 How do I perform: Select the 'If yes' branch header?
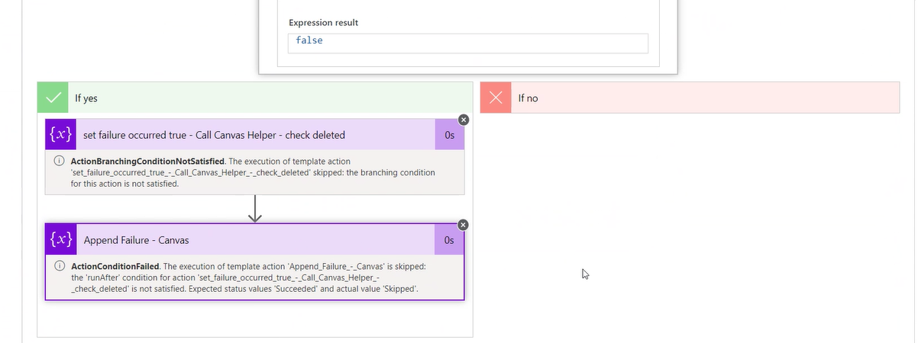(x=255, y=98)
